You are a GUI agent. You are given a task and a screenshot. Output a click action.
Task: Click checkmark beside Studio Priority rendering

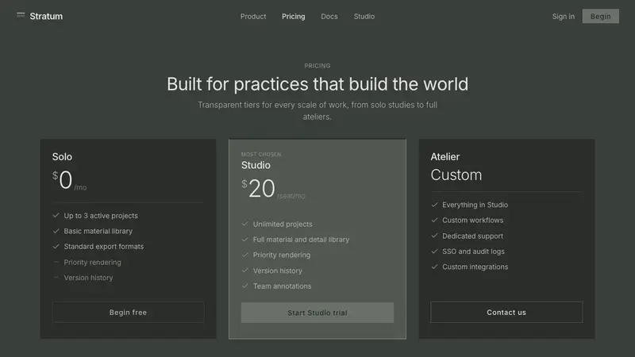coord(245,255)
